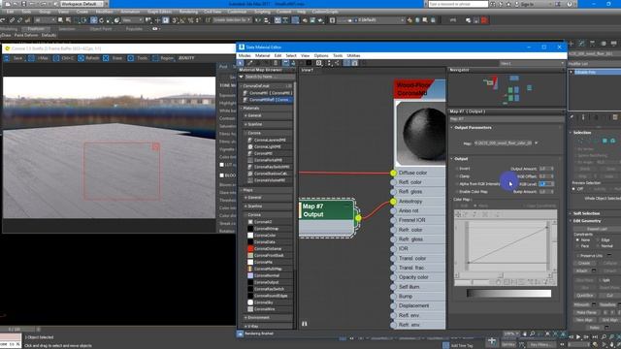Select the Edge constraint radio button
The image size is (621, 349).
click(x=598, y=239)
